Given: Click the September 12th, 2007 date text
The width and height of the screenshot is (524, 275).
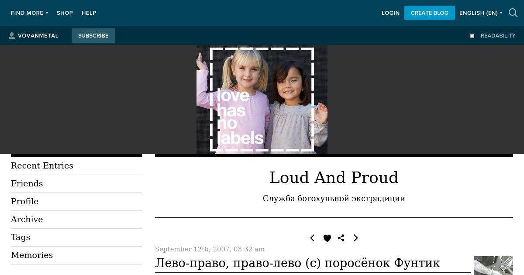Looking at the screenshot, I should [x=210, y=249].
